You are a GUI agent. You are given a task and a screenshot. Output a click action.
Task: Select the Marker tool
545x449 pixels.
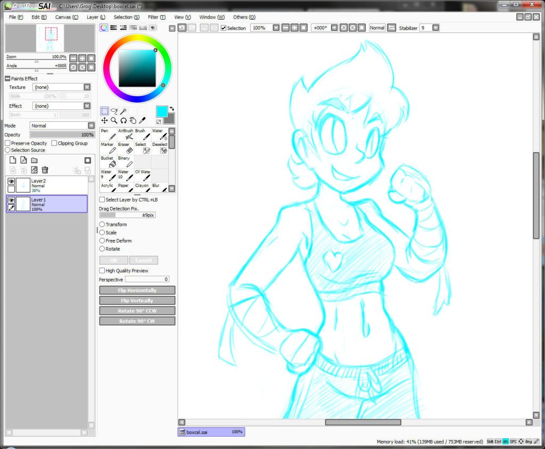pyautogui.click(x=109, y=148)
